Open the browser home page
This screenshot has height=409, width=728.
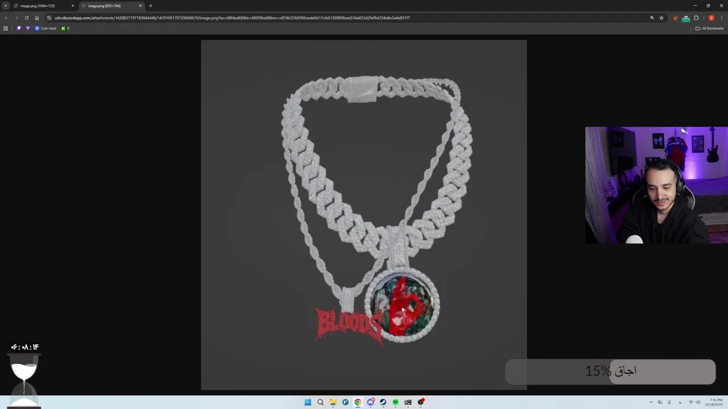(x=37, y=18)
